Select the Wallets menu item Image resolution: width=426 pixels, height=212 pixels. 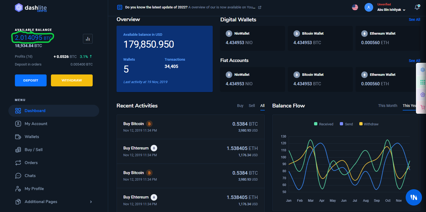coord(32,137)
